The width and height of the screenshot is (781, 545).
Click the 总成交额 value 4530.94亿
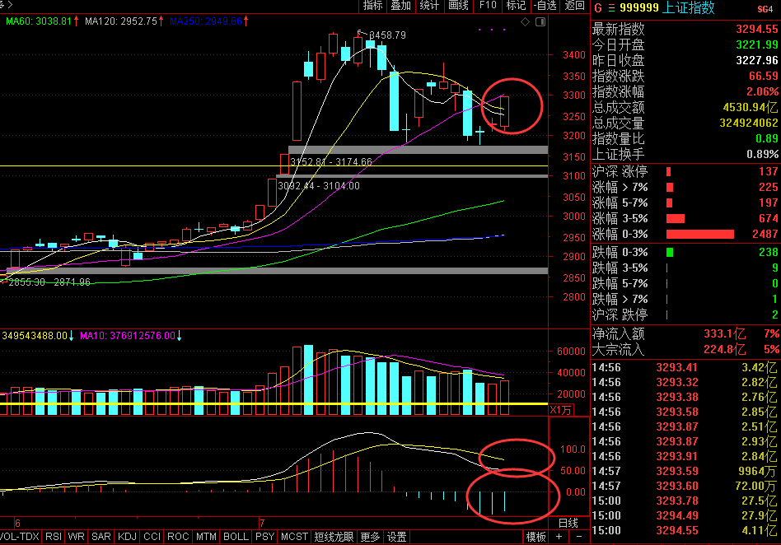click(x=751, y=108)
